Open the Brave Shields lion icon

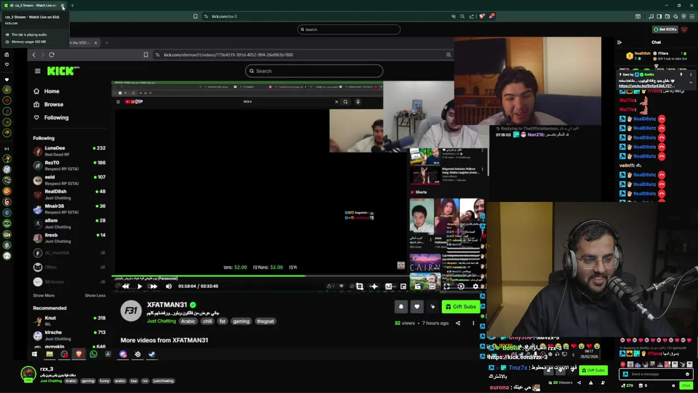tap(482, 16)
